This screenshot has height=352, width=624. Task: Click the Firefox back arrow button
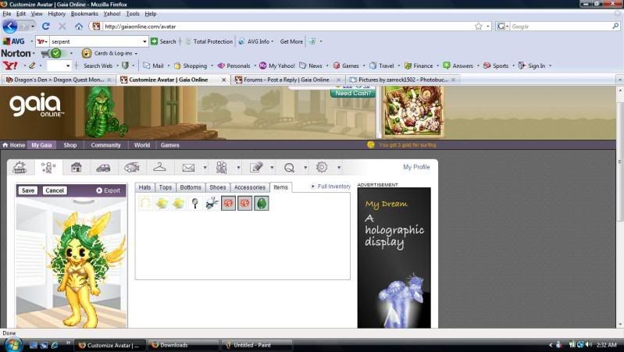point(10,27)
